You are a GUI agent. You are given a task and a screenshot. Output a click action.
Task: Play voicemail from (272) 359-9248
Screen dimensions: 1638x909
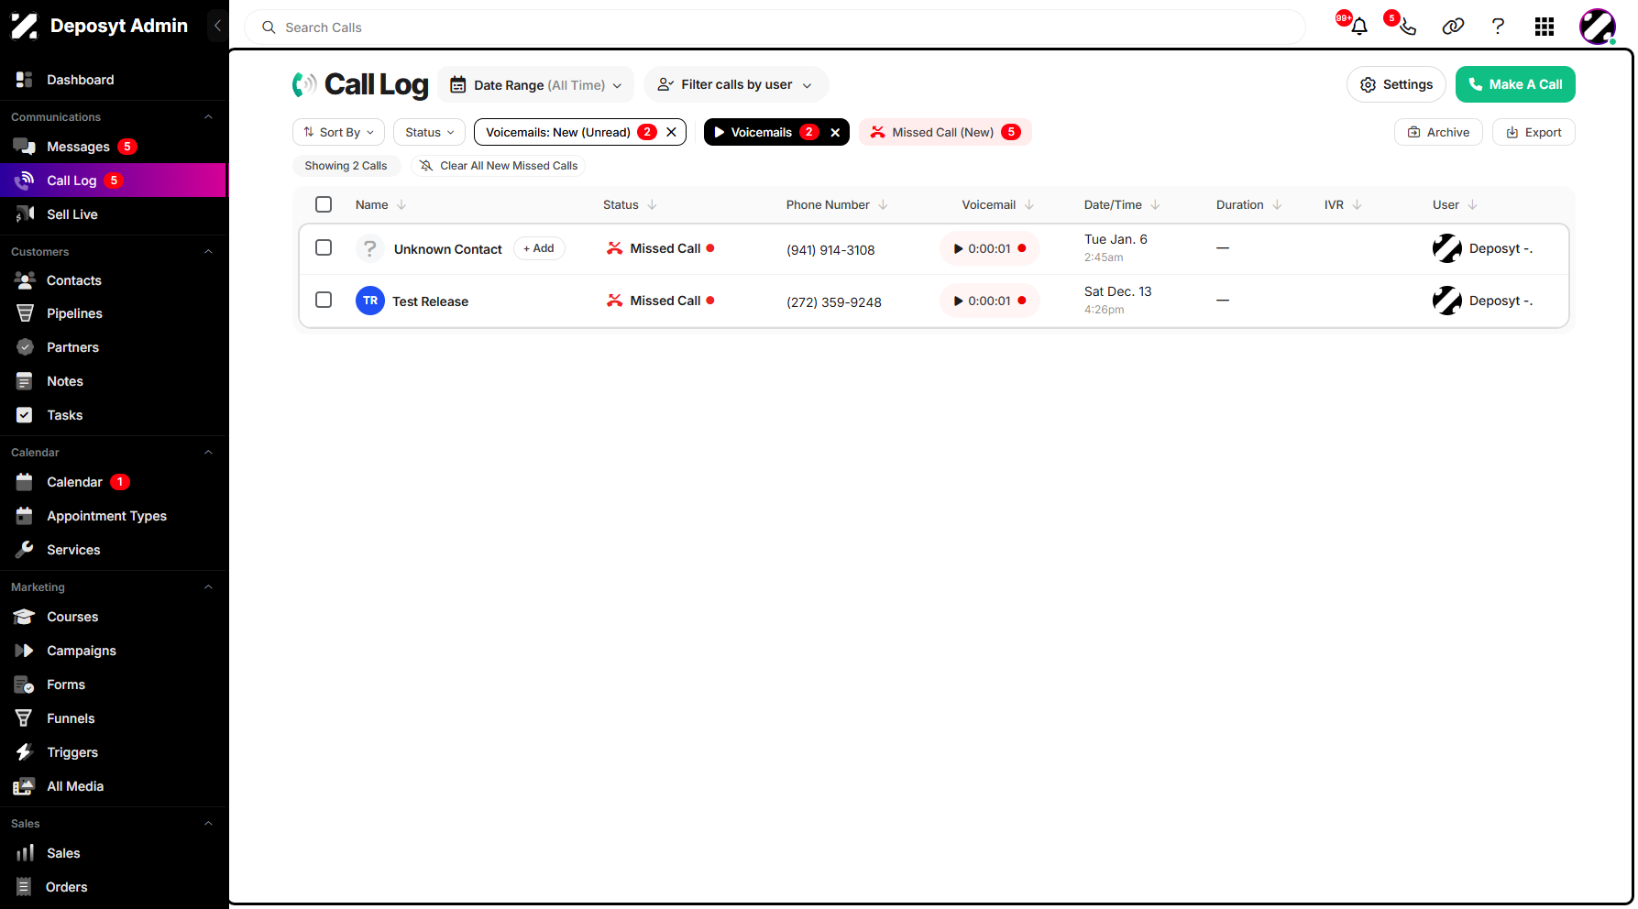(989, 301)
